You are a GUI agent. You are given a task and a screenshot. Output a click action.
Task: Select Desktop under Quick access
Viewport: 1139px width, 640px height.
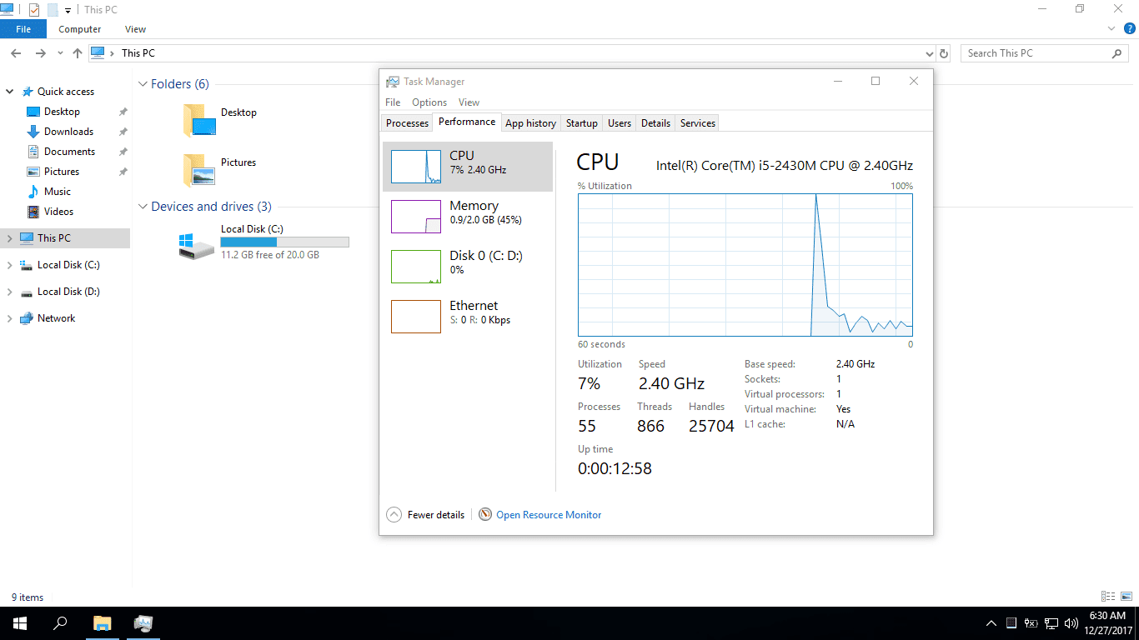click(62, 112)
